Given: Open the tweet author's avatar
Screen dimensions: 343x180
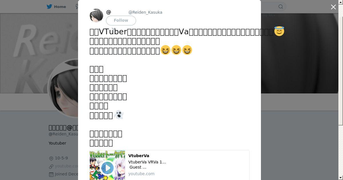Looking at the screenshot, I should click(96, 15).
